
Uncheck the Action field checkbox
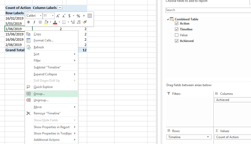[x=176, y=24]
